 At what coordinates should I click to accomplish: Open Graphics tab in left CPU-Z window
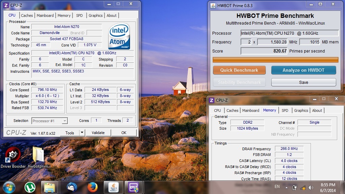[95, 15]
